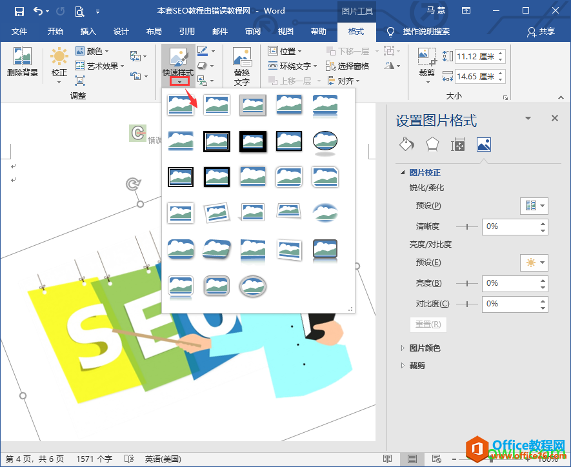Open Selection Pane (选择窗格)
This screenshot has width=571, height=467.
(x=347, y=66)
